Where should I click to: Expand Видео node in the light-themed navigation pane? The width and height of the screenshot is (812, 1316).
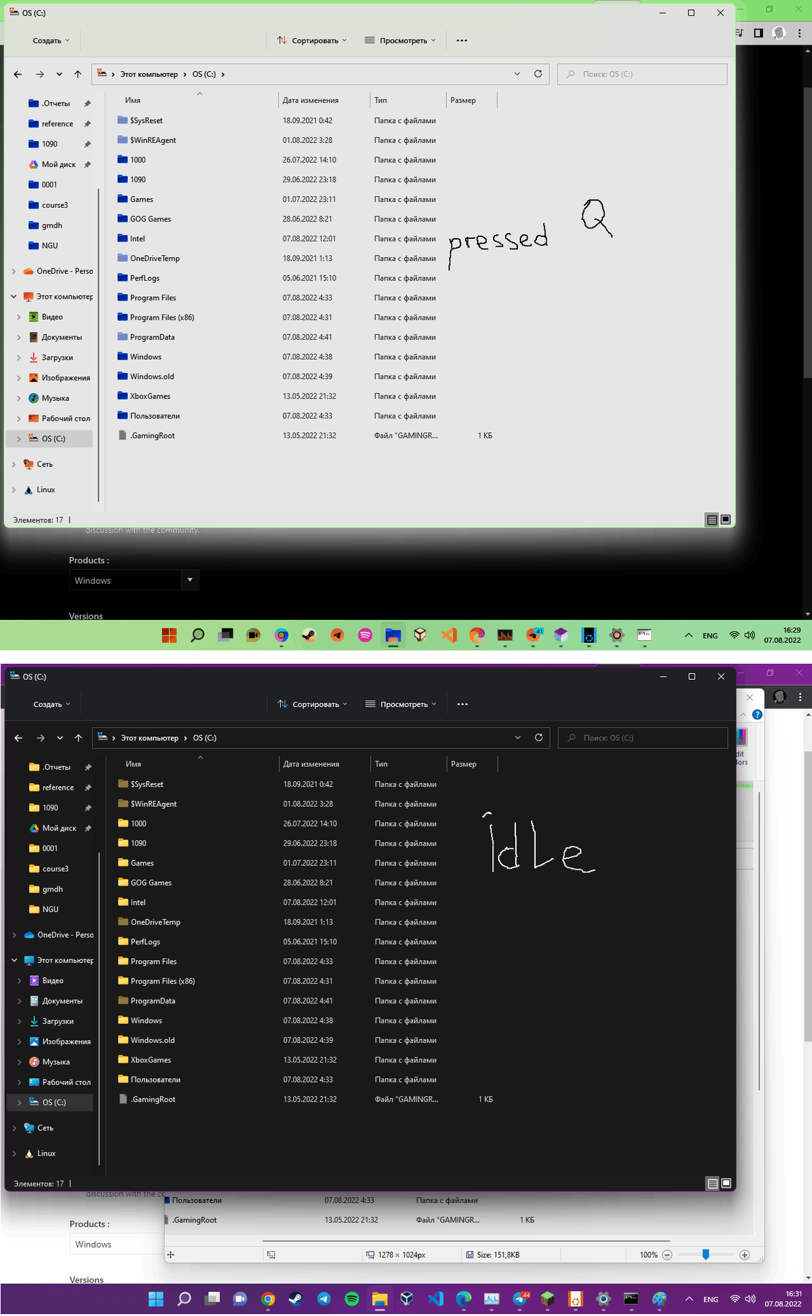point(18,317)
